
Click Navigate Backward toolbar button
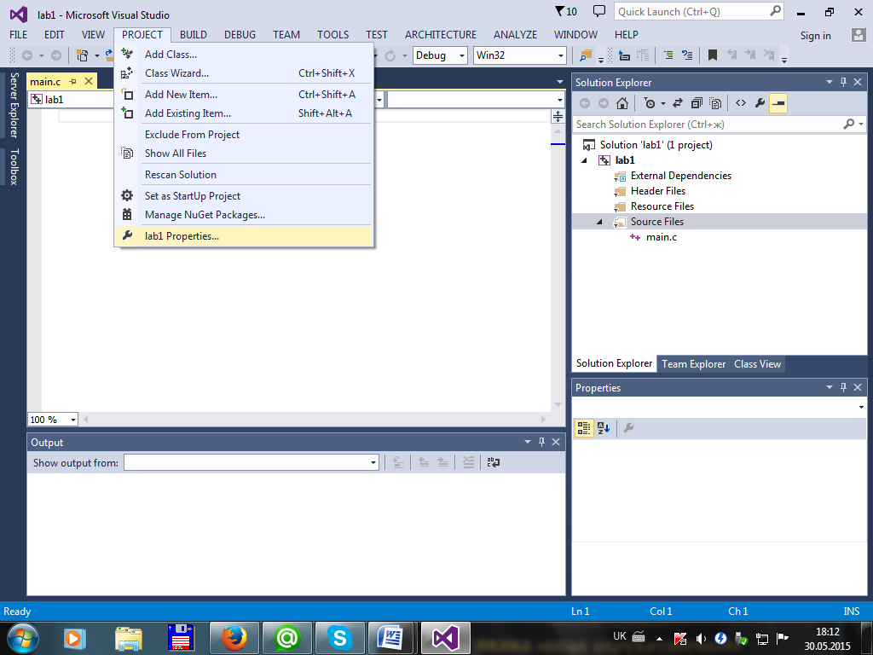[x=26, y=55]
